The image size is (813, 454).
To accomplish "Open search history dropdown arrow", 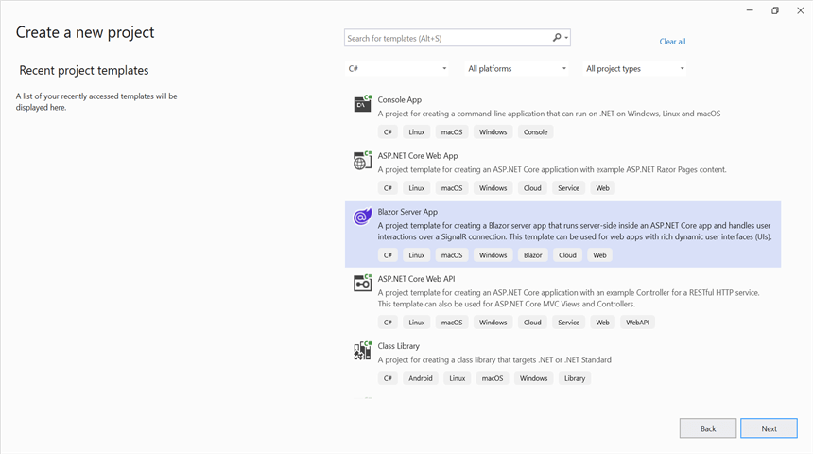I will pos(566,39).
